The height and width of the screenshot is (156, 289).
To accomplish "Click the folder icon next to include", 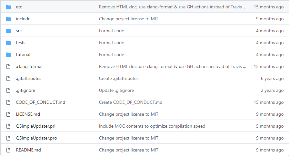I will coord(8,19).
